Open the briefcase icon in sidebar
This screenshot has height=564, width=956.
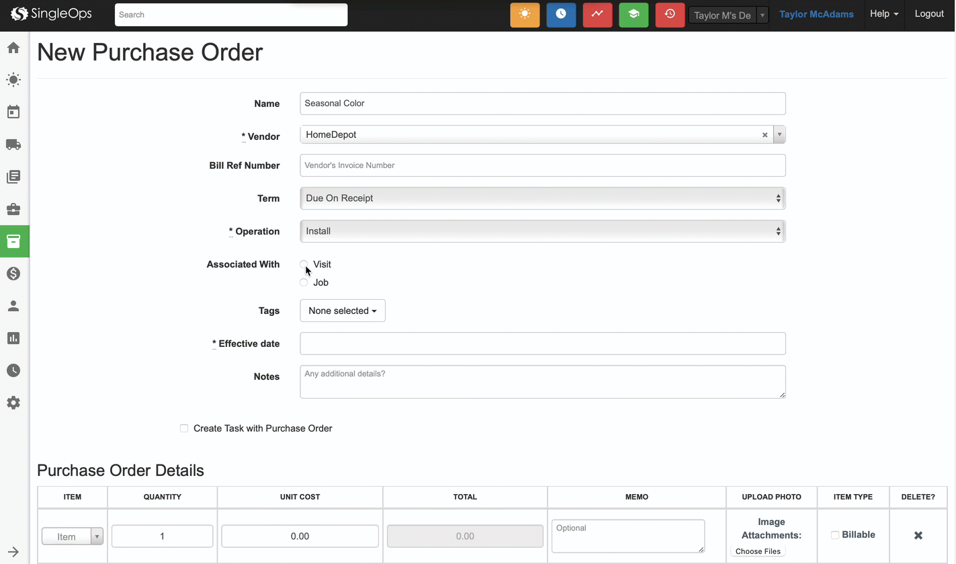click(x=13, y=209)
